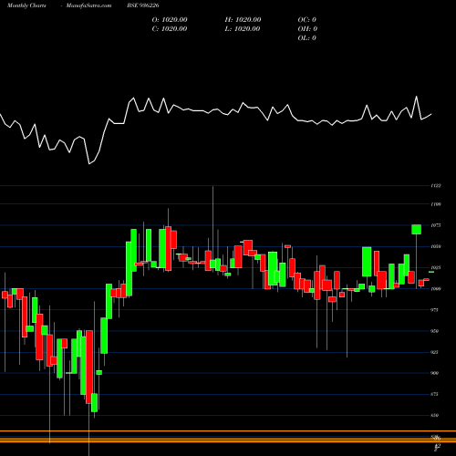Click the "Monthly Charts" title text
Screen dimensions: 456x456
[26, 5]
